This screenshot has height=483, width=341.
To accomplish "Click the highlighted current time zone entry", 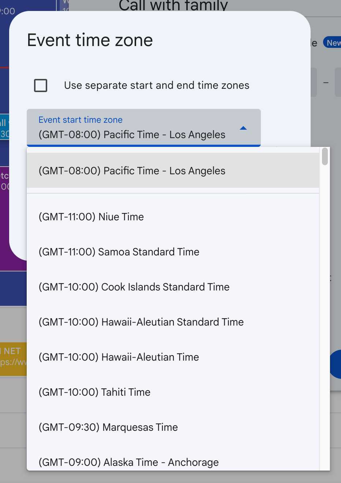I will (x=132, y=171).
